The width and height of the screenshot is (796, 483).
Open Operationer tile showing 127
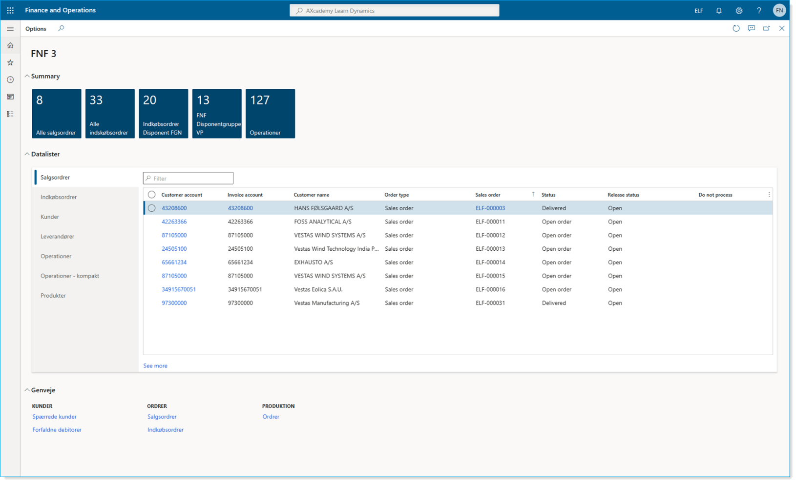click(x=270, y=113)
